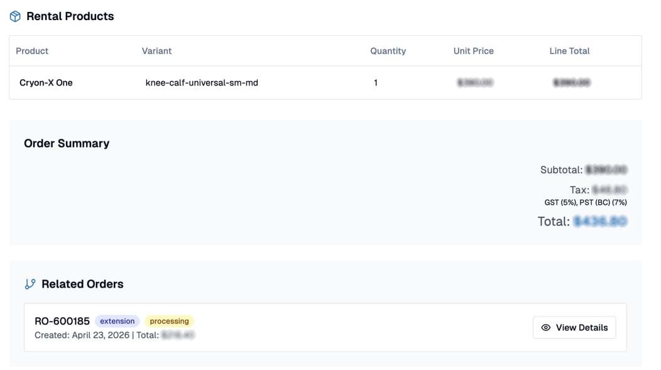Viewport: 661px width, 370px height.
Task: Click the knee-calf-universal-sm-md variant text
Action: 202,82
